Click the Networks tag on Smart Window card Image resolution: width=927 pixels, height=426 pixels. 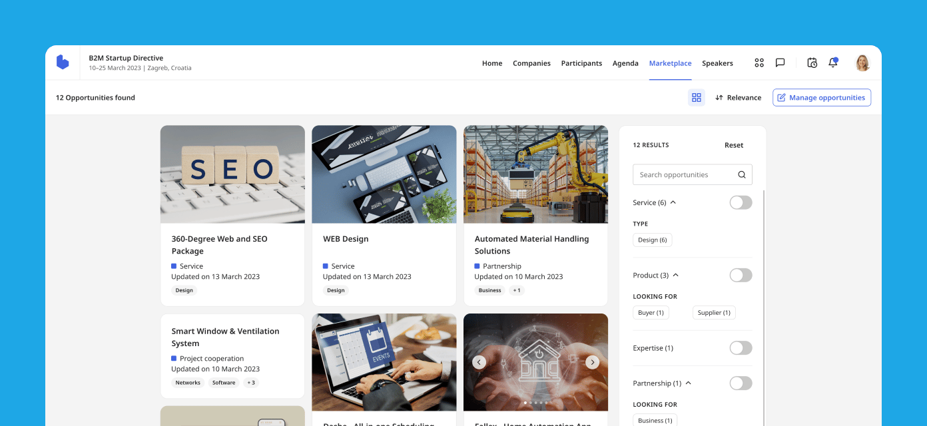point(188,383)
